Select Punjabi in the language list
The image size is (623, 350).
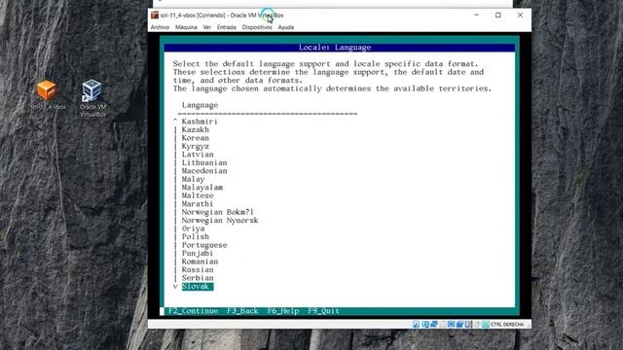point(198,253)
